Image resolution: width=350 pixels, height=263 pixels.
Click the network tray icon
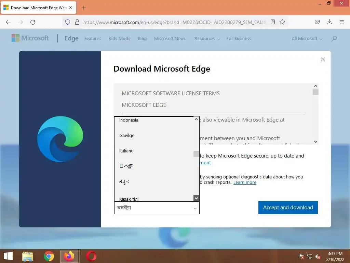[310, 256]
